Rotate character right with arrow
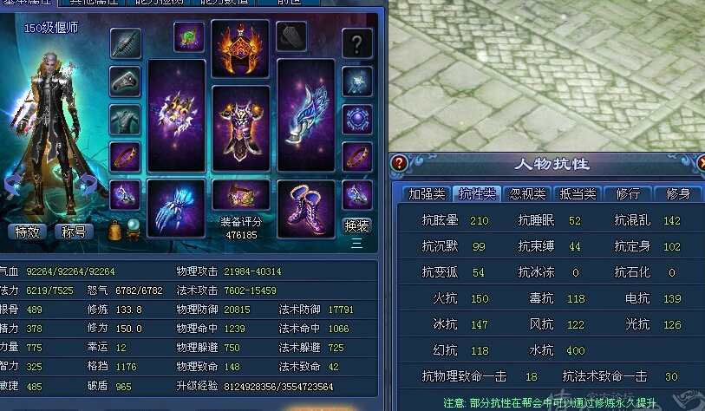The height and width of the screenshot is (411, 705). pos(88,185)
